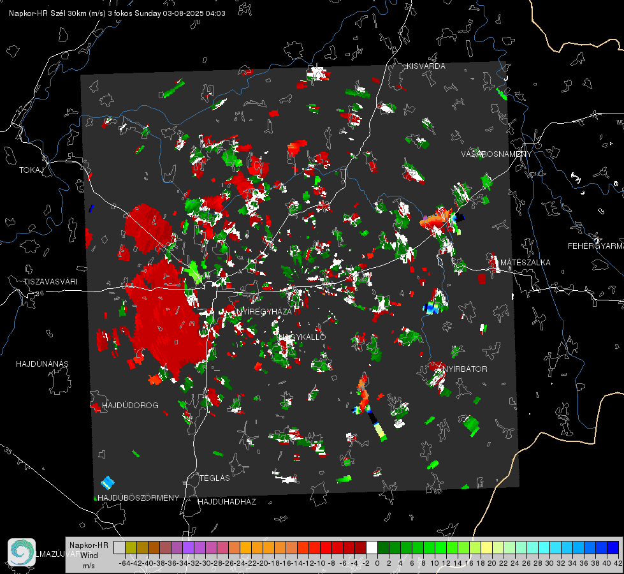Click the swirl logo icon at bottom left
The image size is (624, 574).
22,552
